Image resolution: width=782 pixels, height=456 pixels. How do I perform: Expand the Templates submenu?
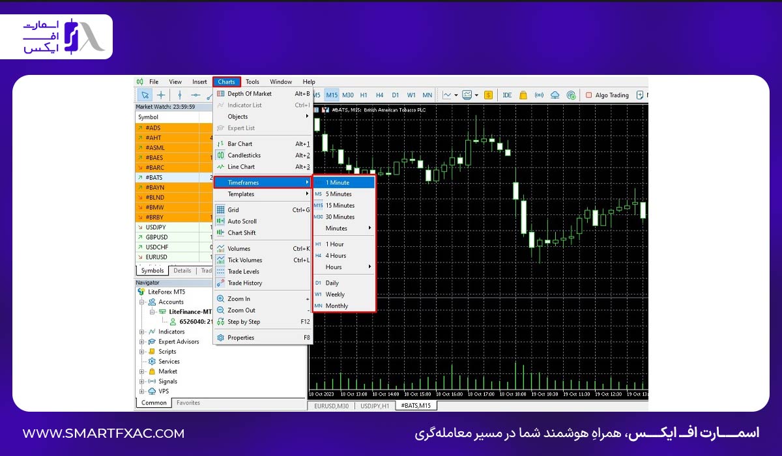tap(263, 194)
